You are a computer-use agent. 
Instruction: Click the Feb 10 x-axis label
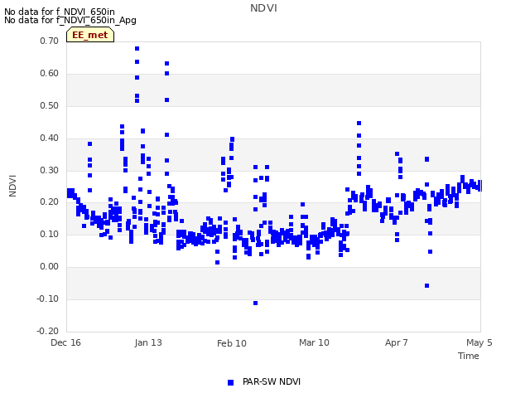232,343
